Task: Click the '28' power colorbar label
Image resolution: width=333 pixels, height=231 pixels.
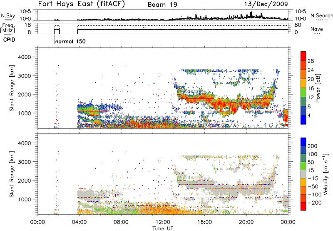Action: 311,61
